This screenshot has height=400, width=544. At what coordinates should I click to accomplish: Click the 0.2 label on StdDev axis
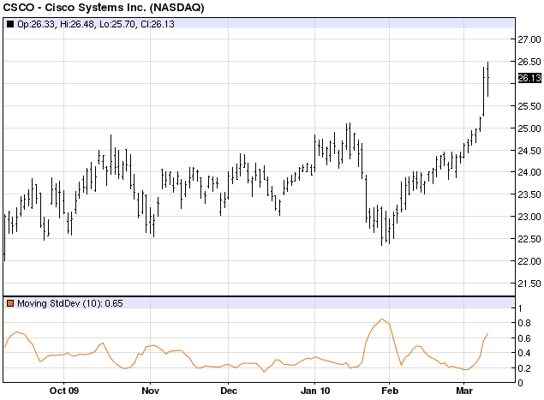click(523, 368)
